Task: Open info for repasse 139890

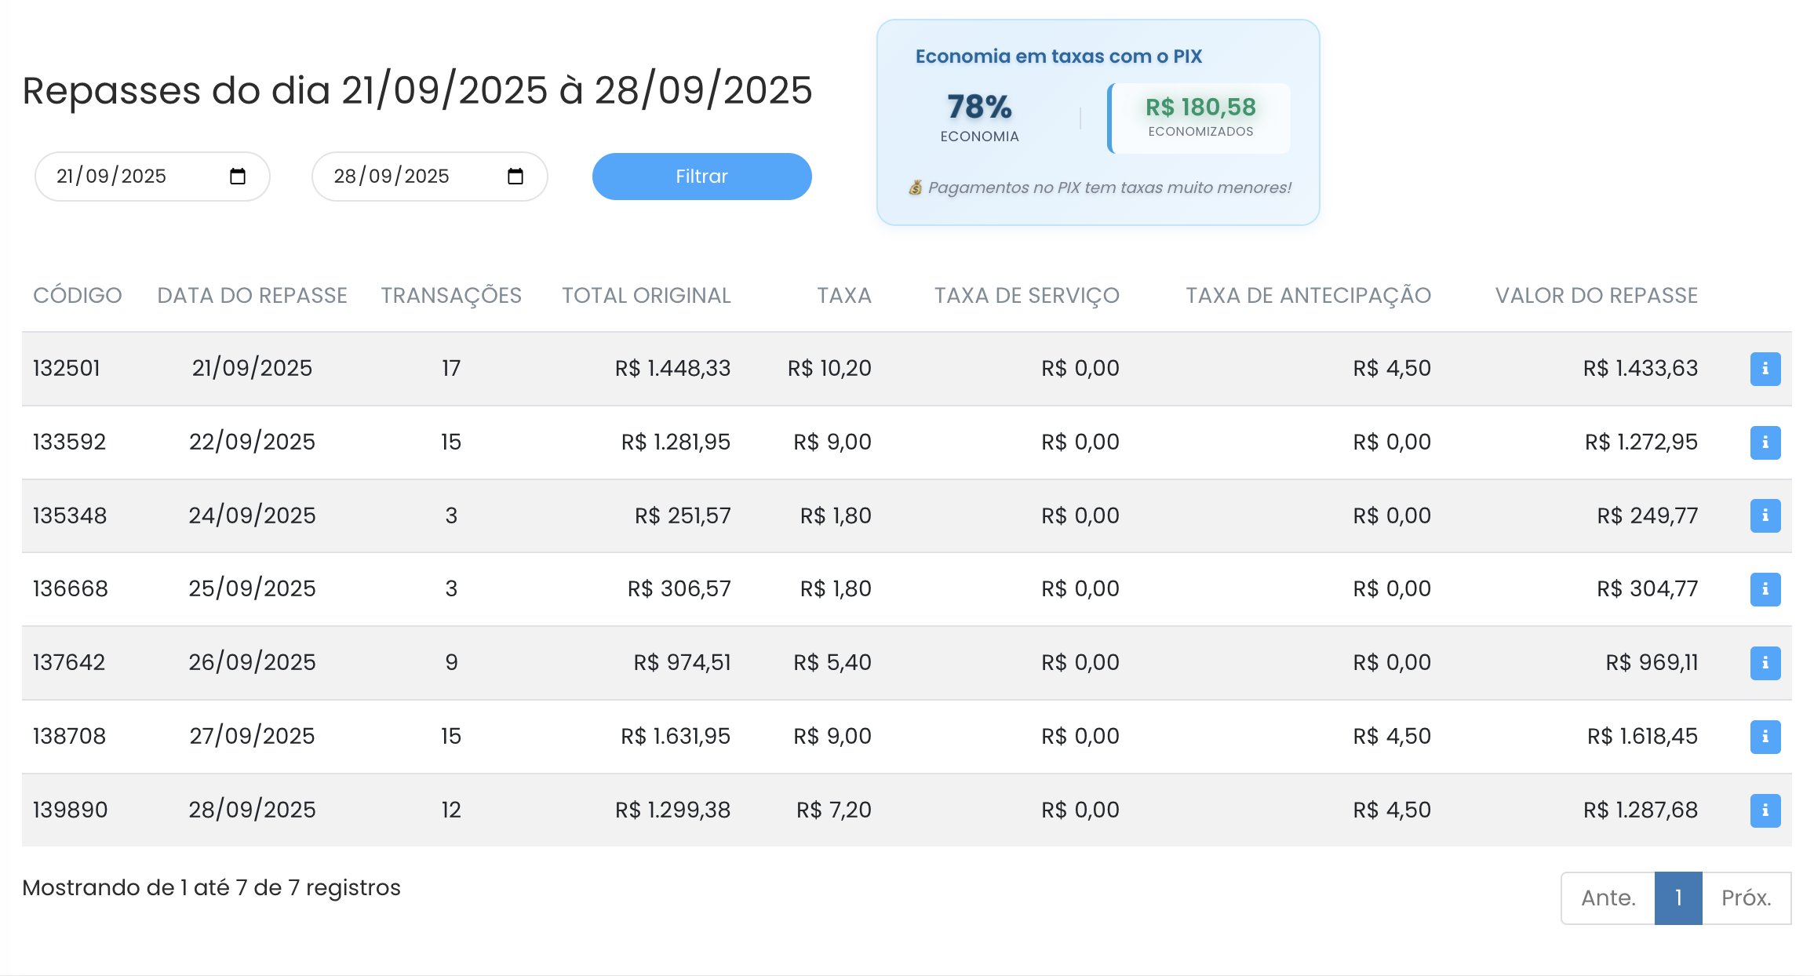Action: (1765, 810)
